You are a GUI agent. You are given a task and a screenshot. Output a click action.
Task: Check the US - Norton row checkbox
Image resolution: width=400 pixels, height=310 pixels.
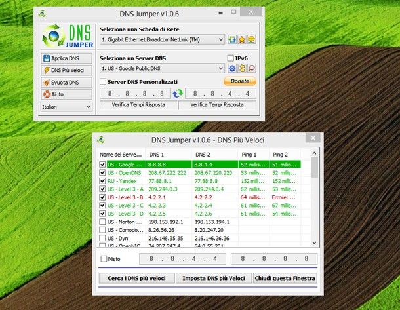(x=102, y=222)
